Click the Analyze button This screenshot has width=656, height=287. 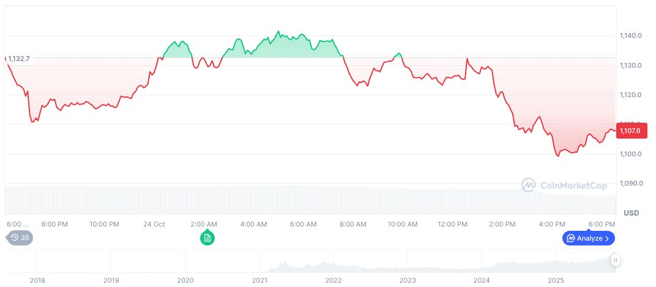click(x=588, y=238)
